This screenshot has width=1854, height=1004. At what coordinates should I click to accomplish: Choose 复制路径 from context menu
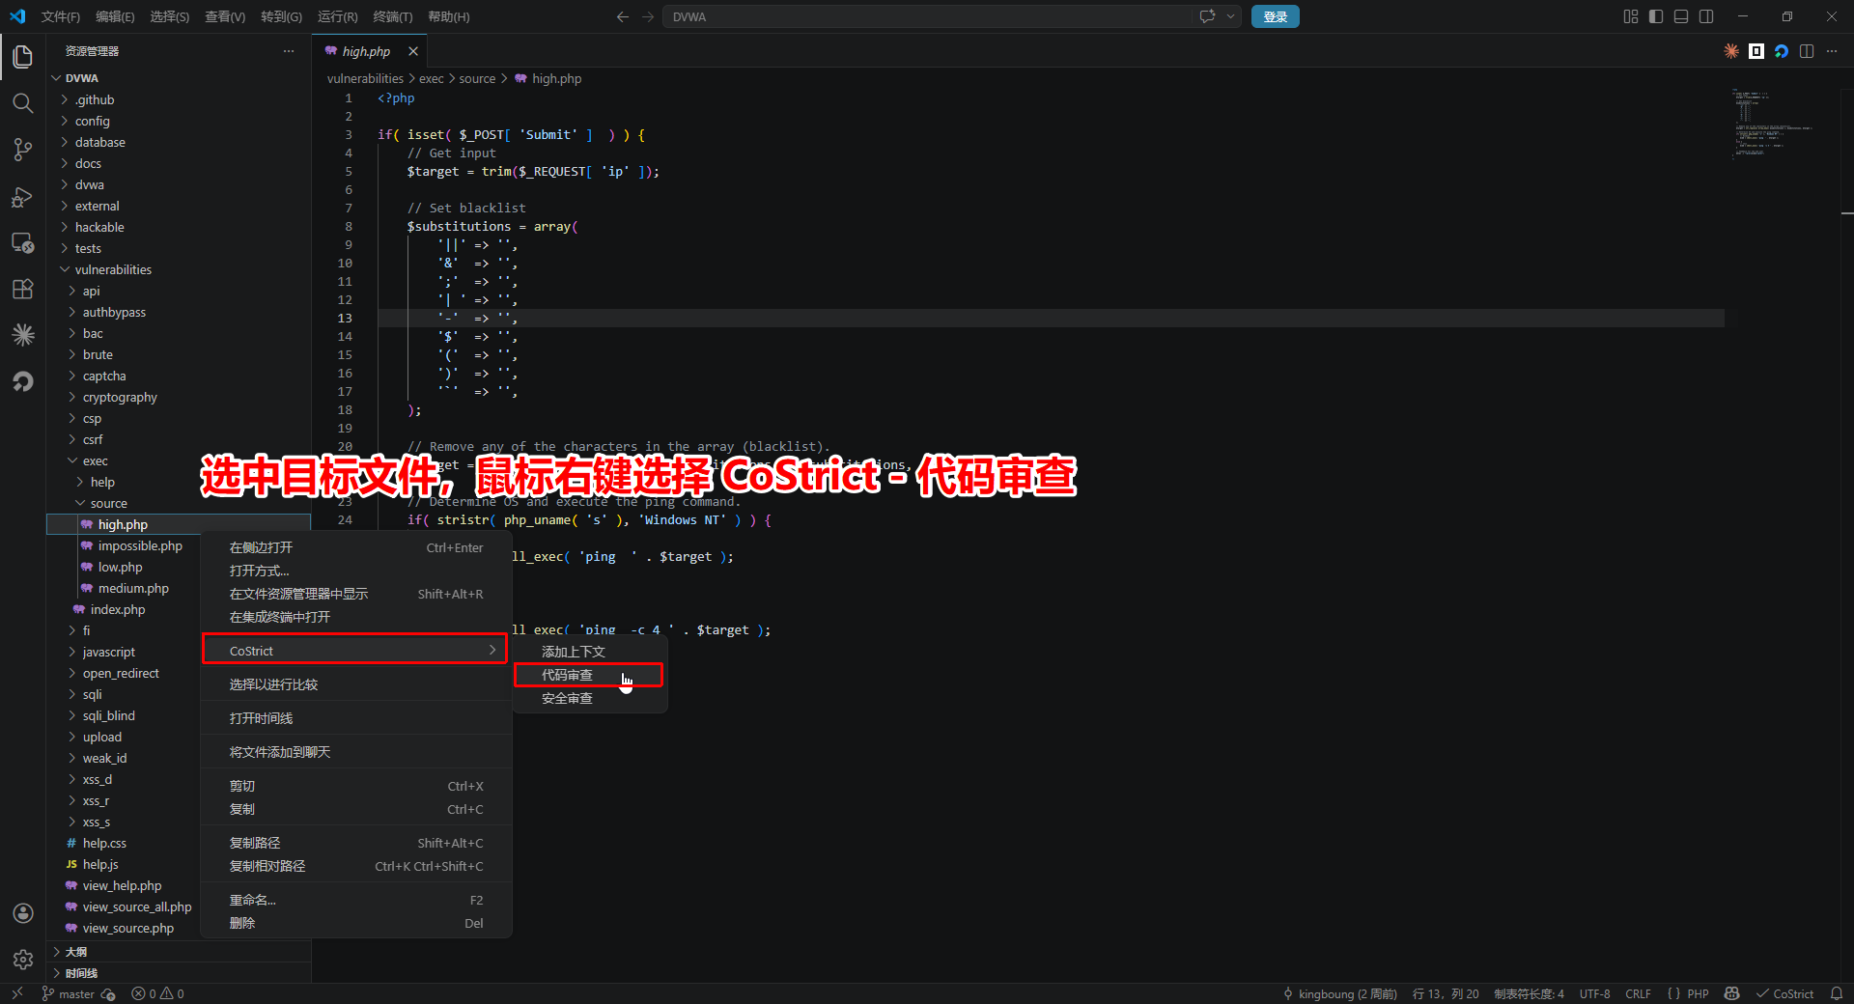point(255,843)
